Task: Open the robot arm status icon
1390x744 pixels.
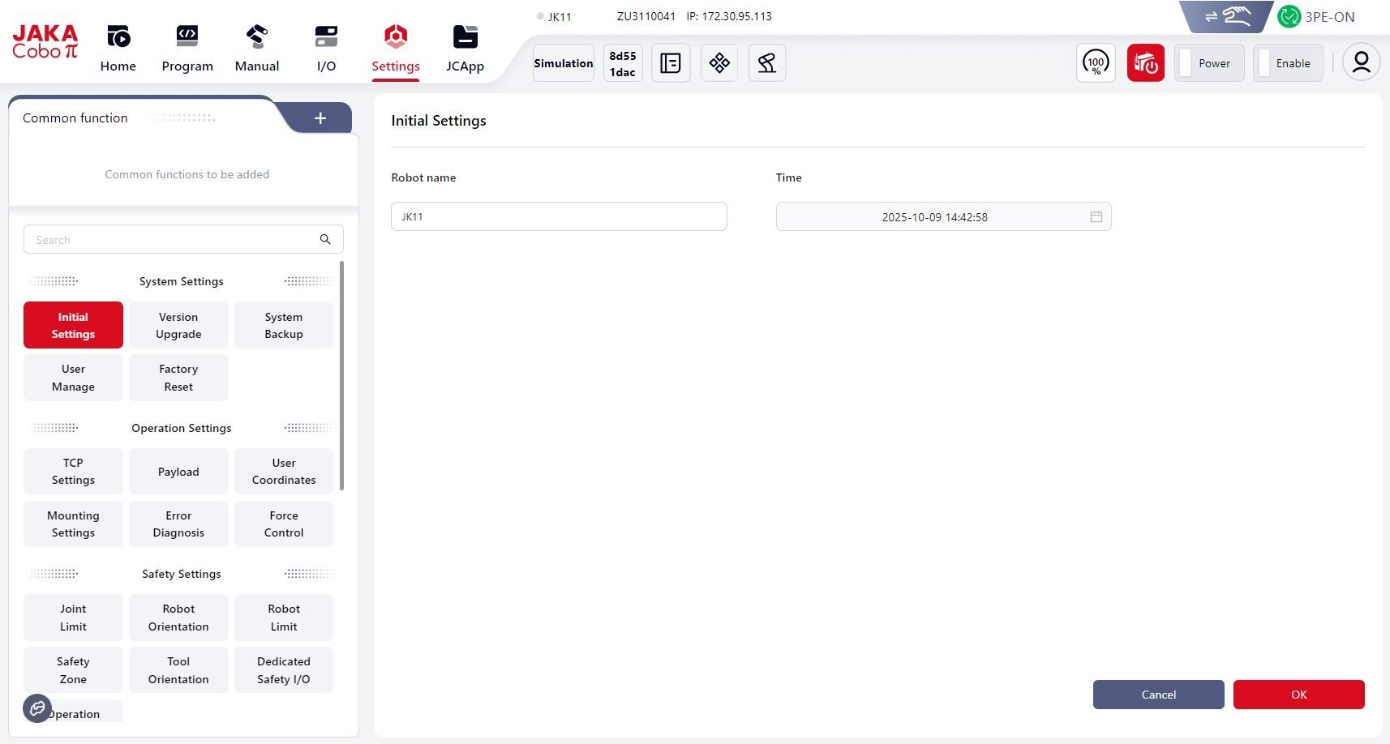Action: coord(766,63)
